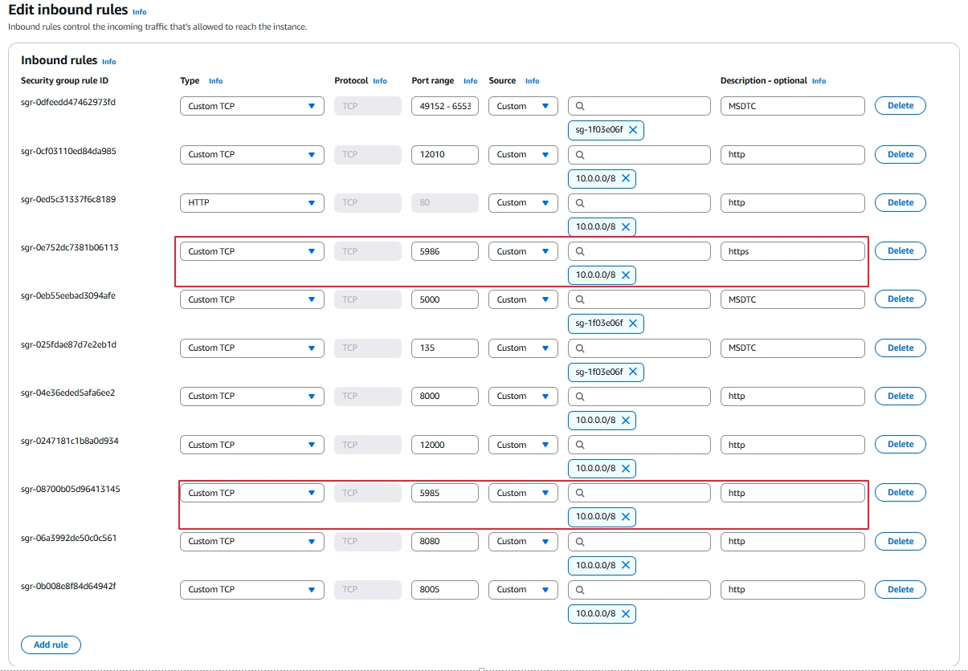Click search icon in port 5985 source field
Viewport: 968px width, 671px height.
581,493
